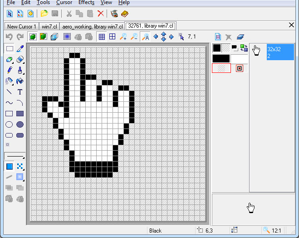Click the image format sheet icon
The image size is (299, 238).
pos(218,37)
